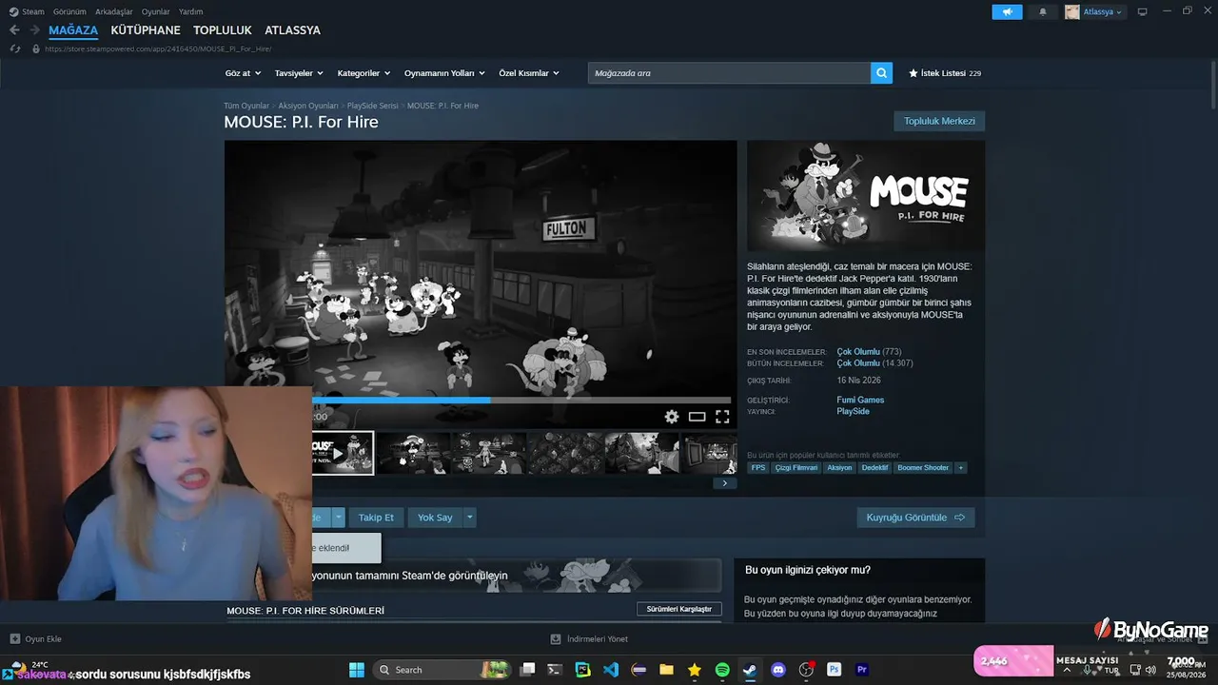Switch to the KÜTÜPHANE tab
Screen dimensions: 1218x685
(x=146, y=30)
